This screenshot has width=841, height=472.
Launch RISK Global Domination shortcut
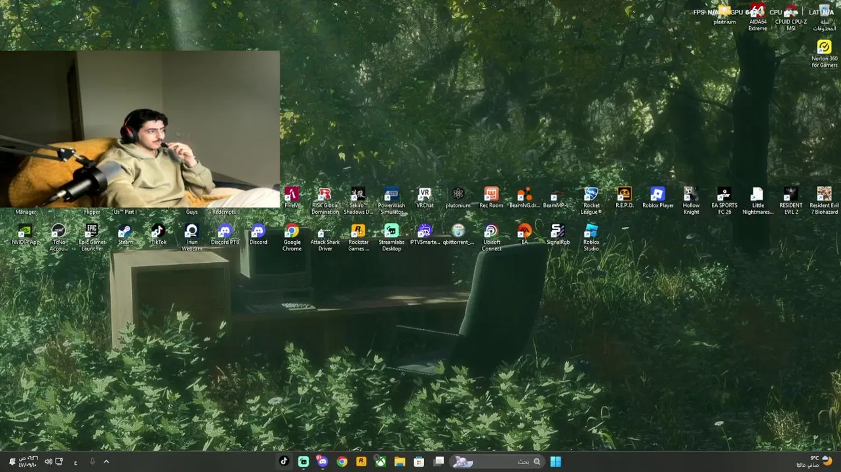(x=325, y=194)
